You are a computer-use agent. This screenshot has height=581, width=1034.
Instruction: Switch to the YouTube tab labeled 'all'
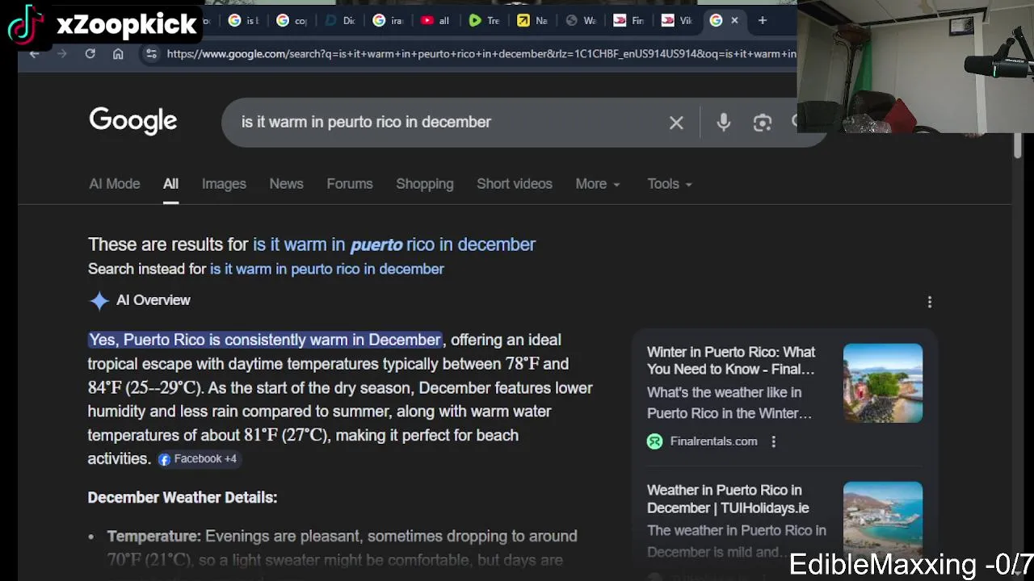435,20
